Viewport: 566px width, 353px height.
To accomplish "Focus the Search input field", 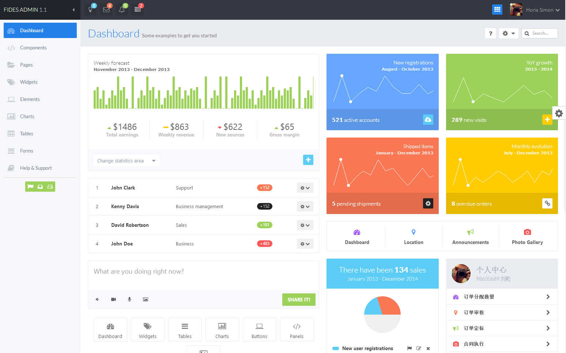I will pyautogui.click(x=540, y=33).
